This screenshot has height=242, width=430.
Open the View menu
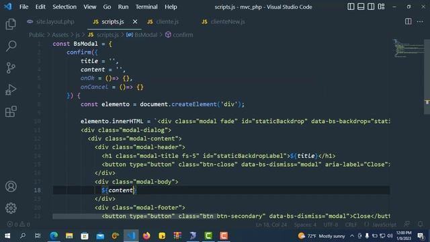[89, 7]
